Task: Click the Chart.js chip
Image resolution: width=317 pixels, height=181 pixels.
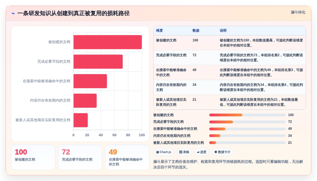Action: point(164,152)
